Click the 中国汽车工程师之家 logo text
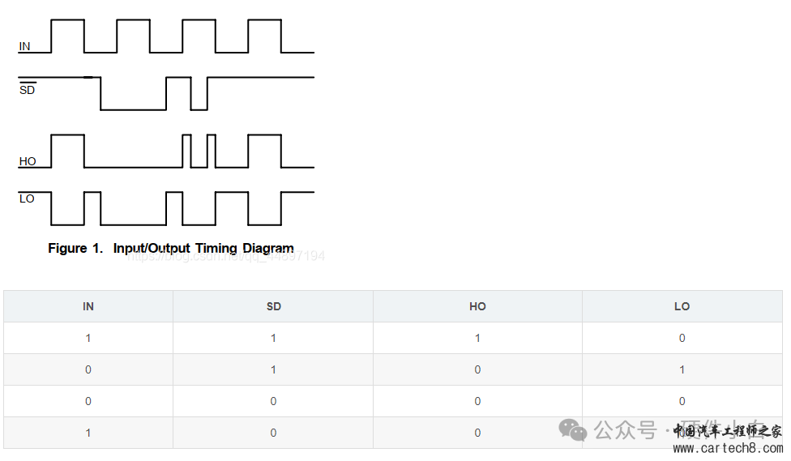This screenshot has width=791, height=461. [x=728, y=431]
